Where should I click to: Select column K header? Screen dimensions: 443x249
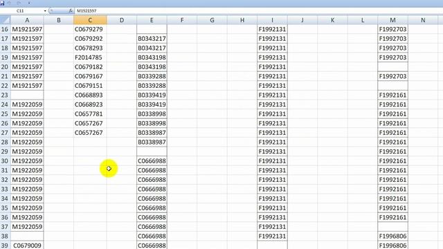click(332, 20)
